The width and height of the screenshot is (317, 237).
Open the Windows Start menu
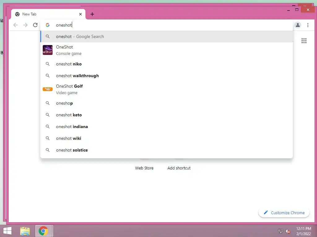(x=7, y=231)
